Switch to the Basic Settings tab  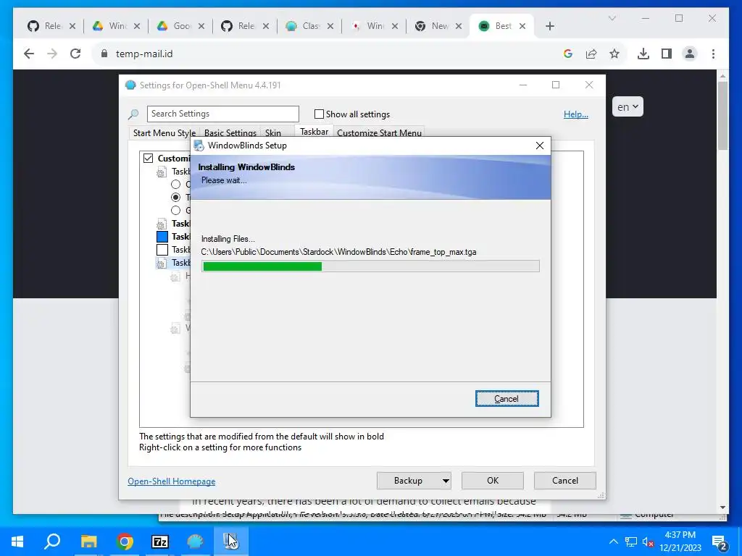click(230, 133)
